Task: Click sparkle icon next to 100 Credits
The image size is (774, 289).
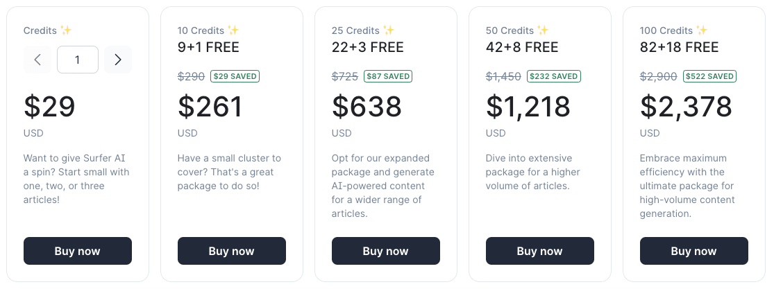Action: [701, 30]
